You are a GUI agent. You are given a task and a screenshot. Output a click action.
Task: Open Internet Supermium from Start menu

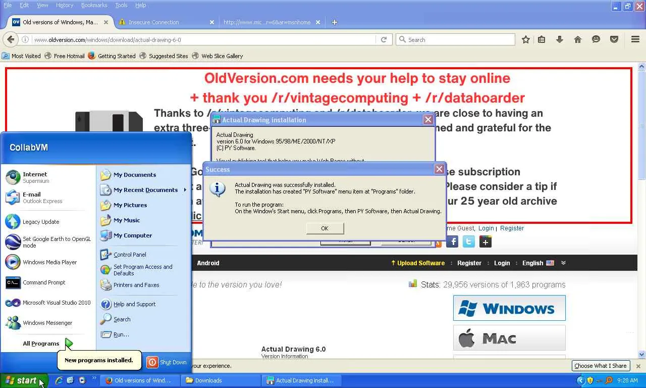[48, 177]
